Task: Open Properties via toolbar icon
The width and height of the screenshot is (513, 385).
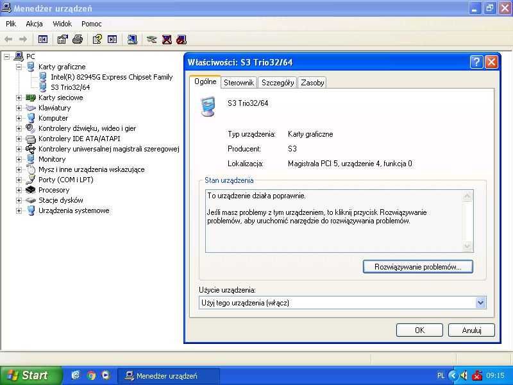Action: [x=62, y=40]
